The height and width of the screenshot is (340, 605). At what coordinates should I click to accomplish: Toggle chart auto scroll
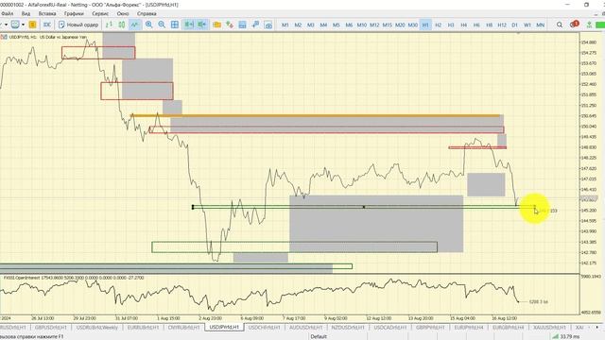click(x=189, y=25)
